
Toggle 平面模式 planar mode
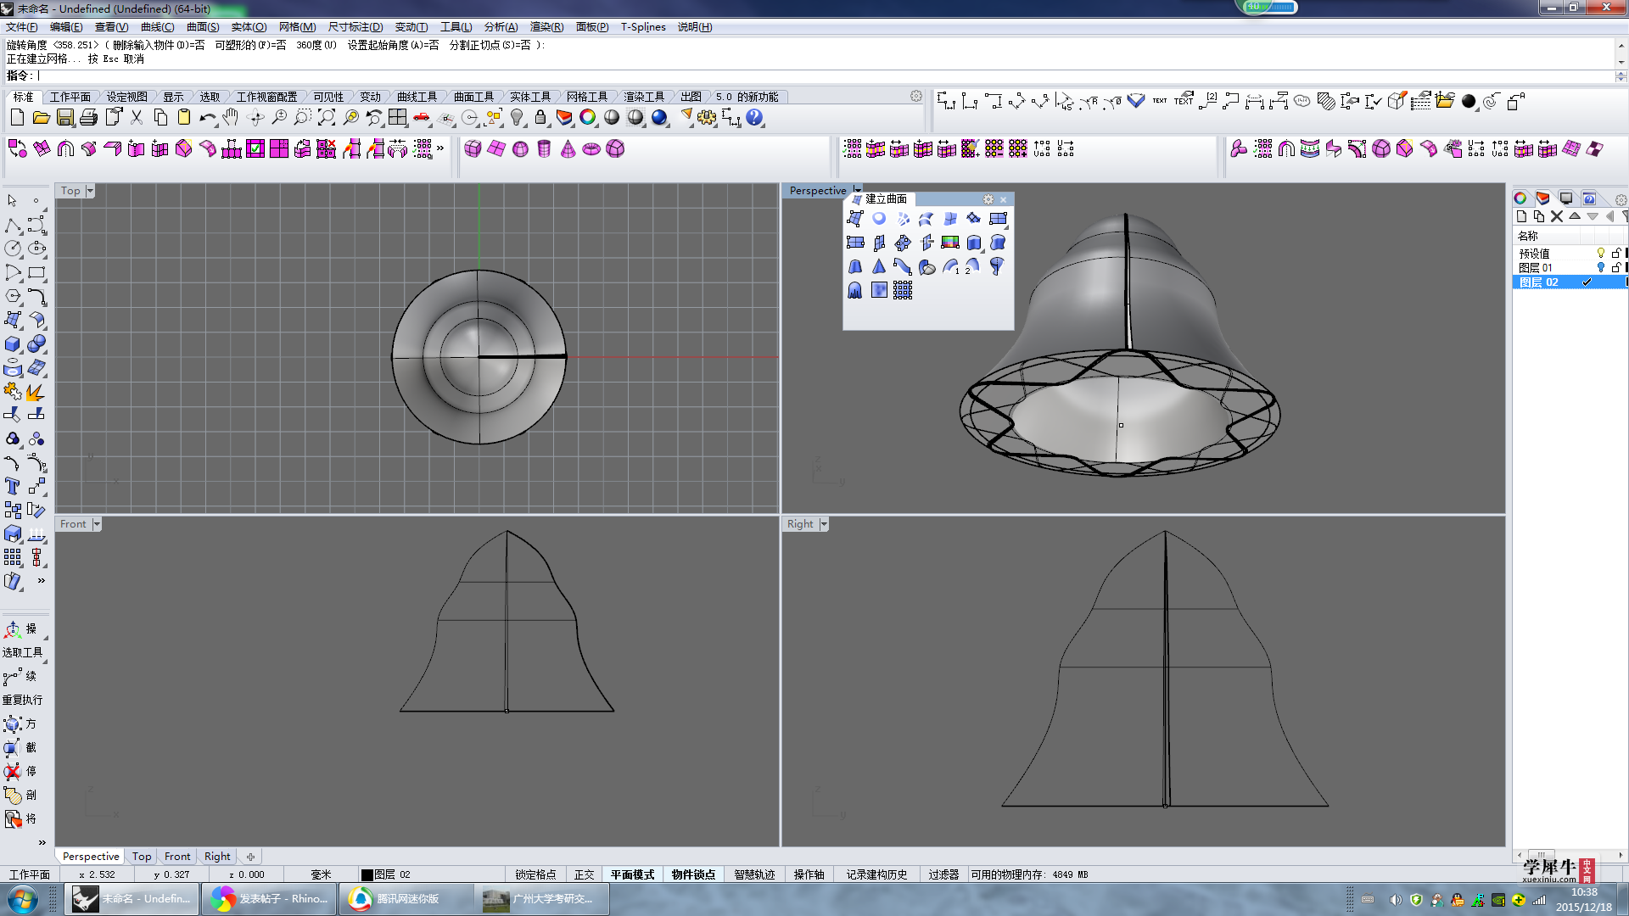pos(633,874)
